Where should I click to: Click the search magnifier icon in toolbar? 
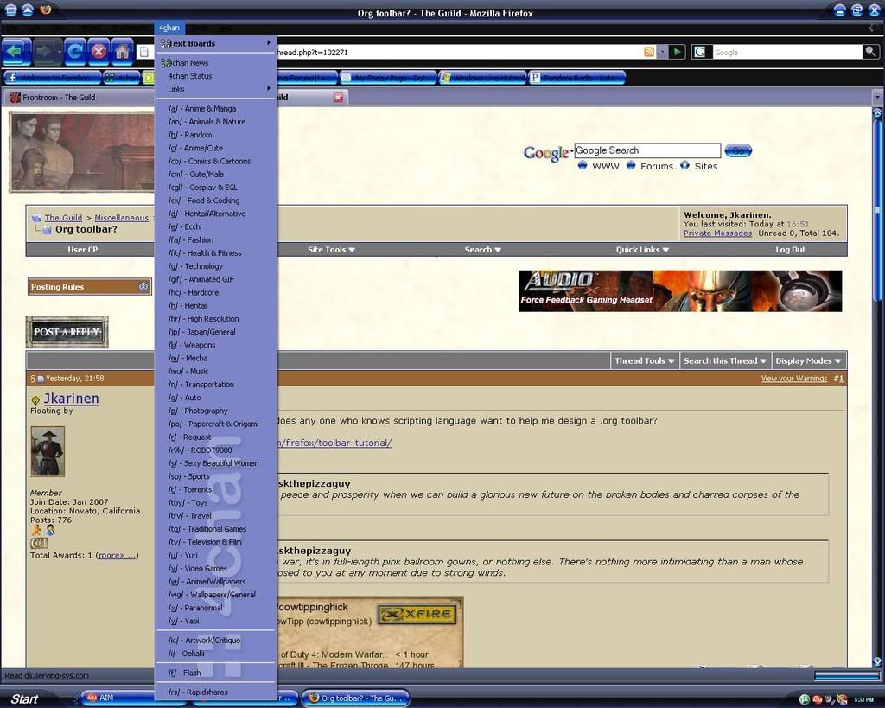tap(871, 52)
